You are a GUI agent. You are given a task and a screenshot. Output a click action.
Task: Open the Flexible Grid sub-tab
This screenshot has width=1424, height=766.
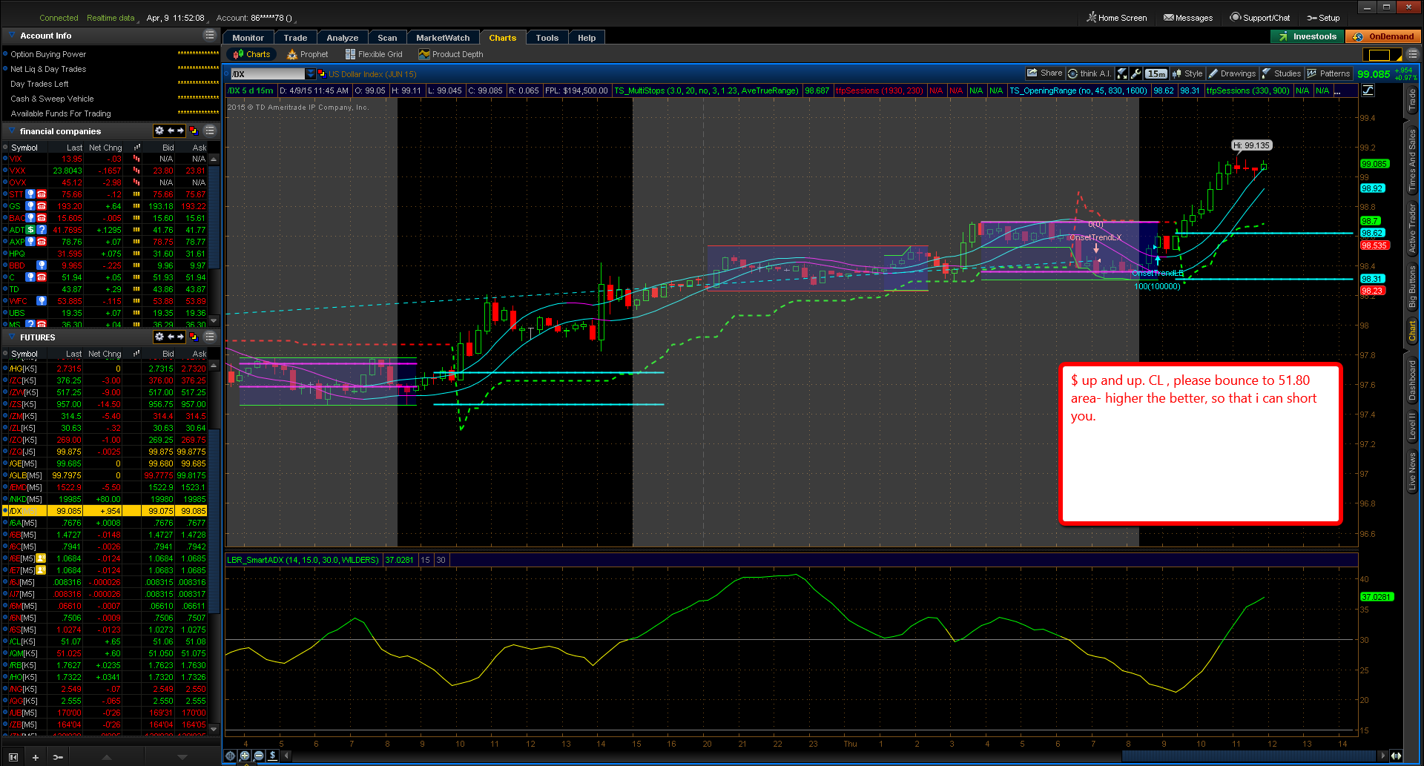(374, 54)
